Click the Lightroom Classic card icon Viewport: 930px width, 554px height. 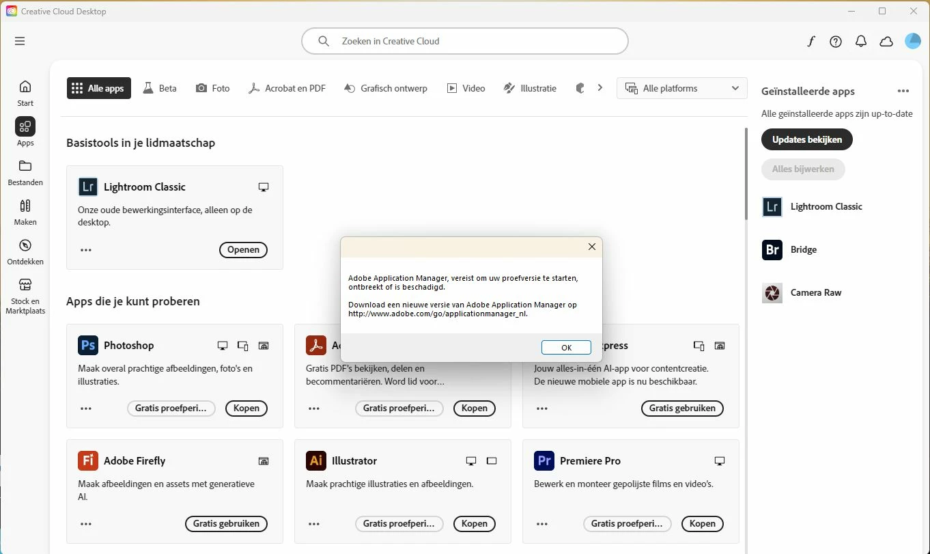(88, 186)
